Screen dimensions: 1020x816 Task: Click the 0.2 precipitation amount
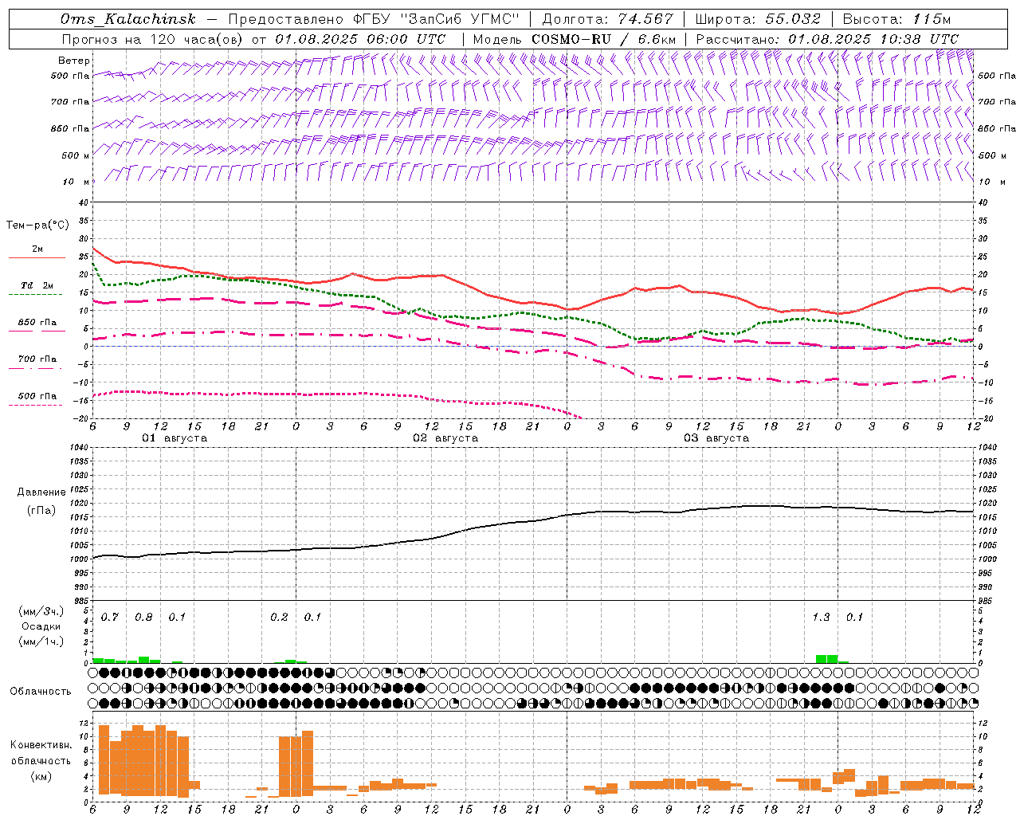click(279, 617)
